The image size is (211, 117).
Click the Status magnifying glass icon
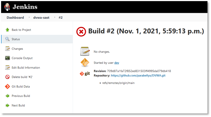coord(7,39)
